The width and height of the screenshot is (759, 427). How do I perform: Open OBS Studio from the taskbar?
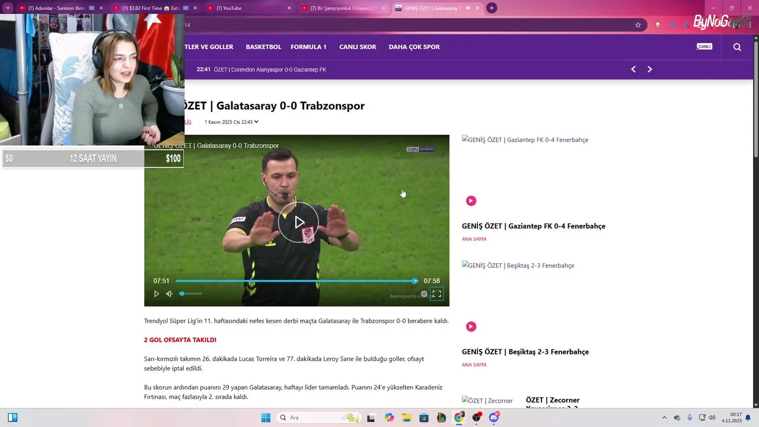477,418
